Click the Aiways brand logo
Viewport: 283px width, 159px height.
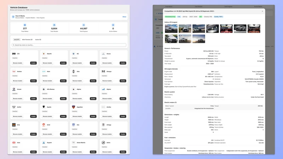[103, 72]
